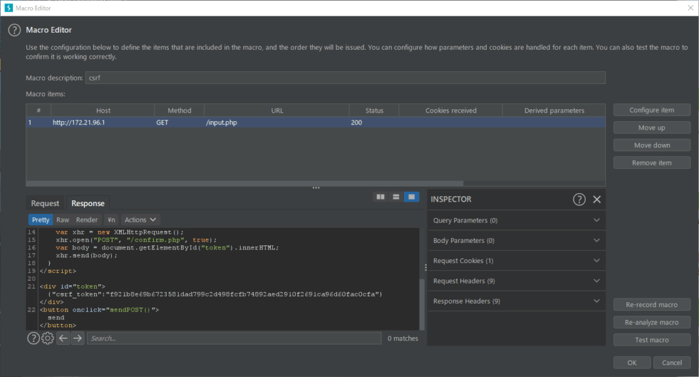Expand the Request Cookies section
Screen dimensions: 699x377
[x=516, y=260]
